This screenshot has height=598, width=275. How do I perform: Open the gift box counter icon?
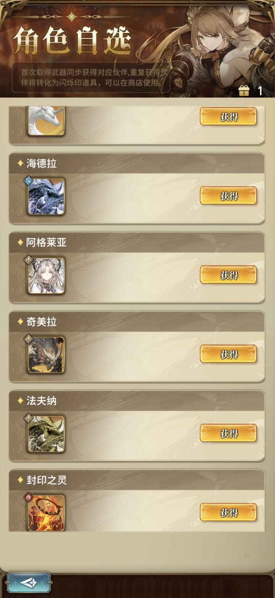point(244,91)
